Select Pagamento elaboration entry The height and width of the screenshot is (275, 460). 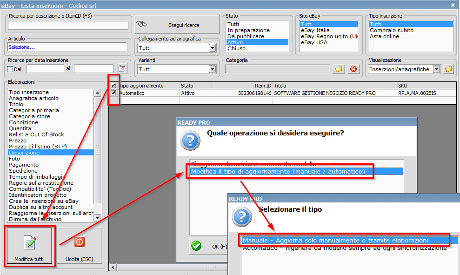click(50, 165)
